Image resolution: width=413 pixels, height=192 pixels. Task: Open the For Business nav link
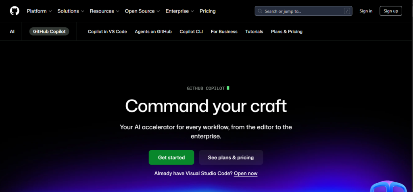click(224, 31)
